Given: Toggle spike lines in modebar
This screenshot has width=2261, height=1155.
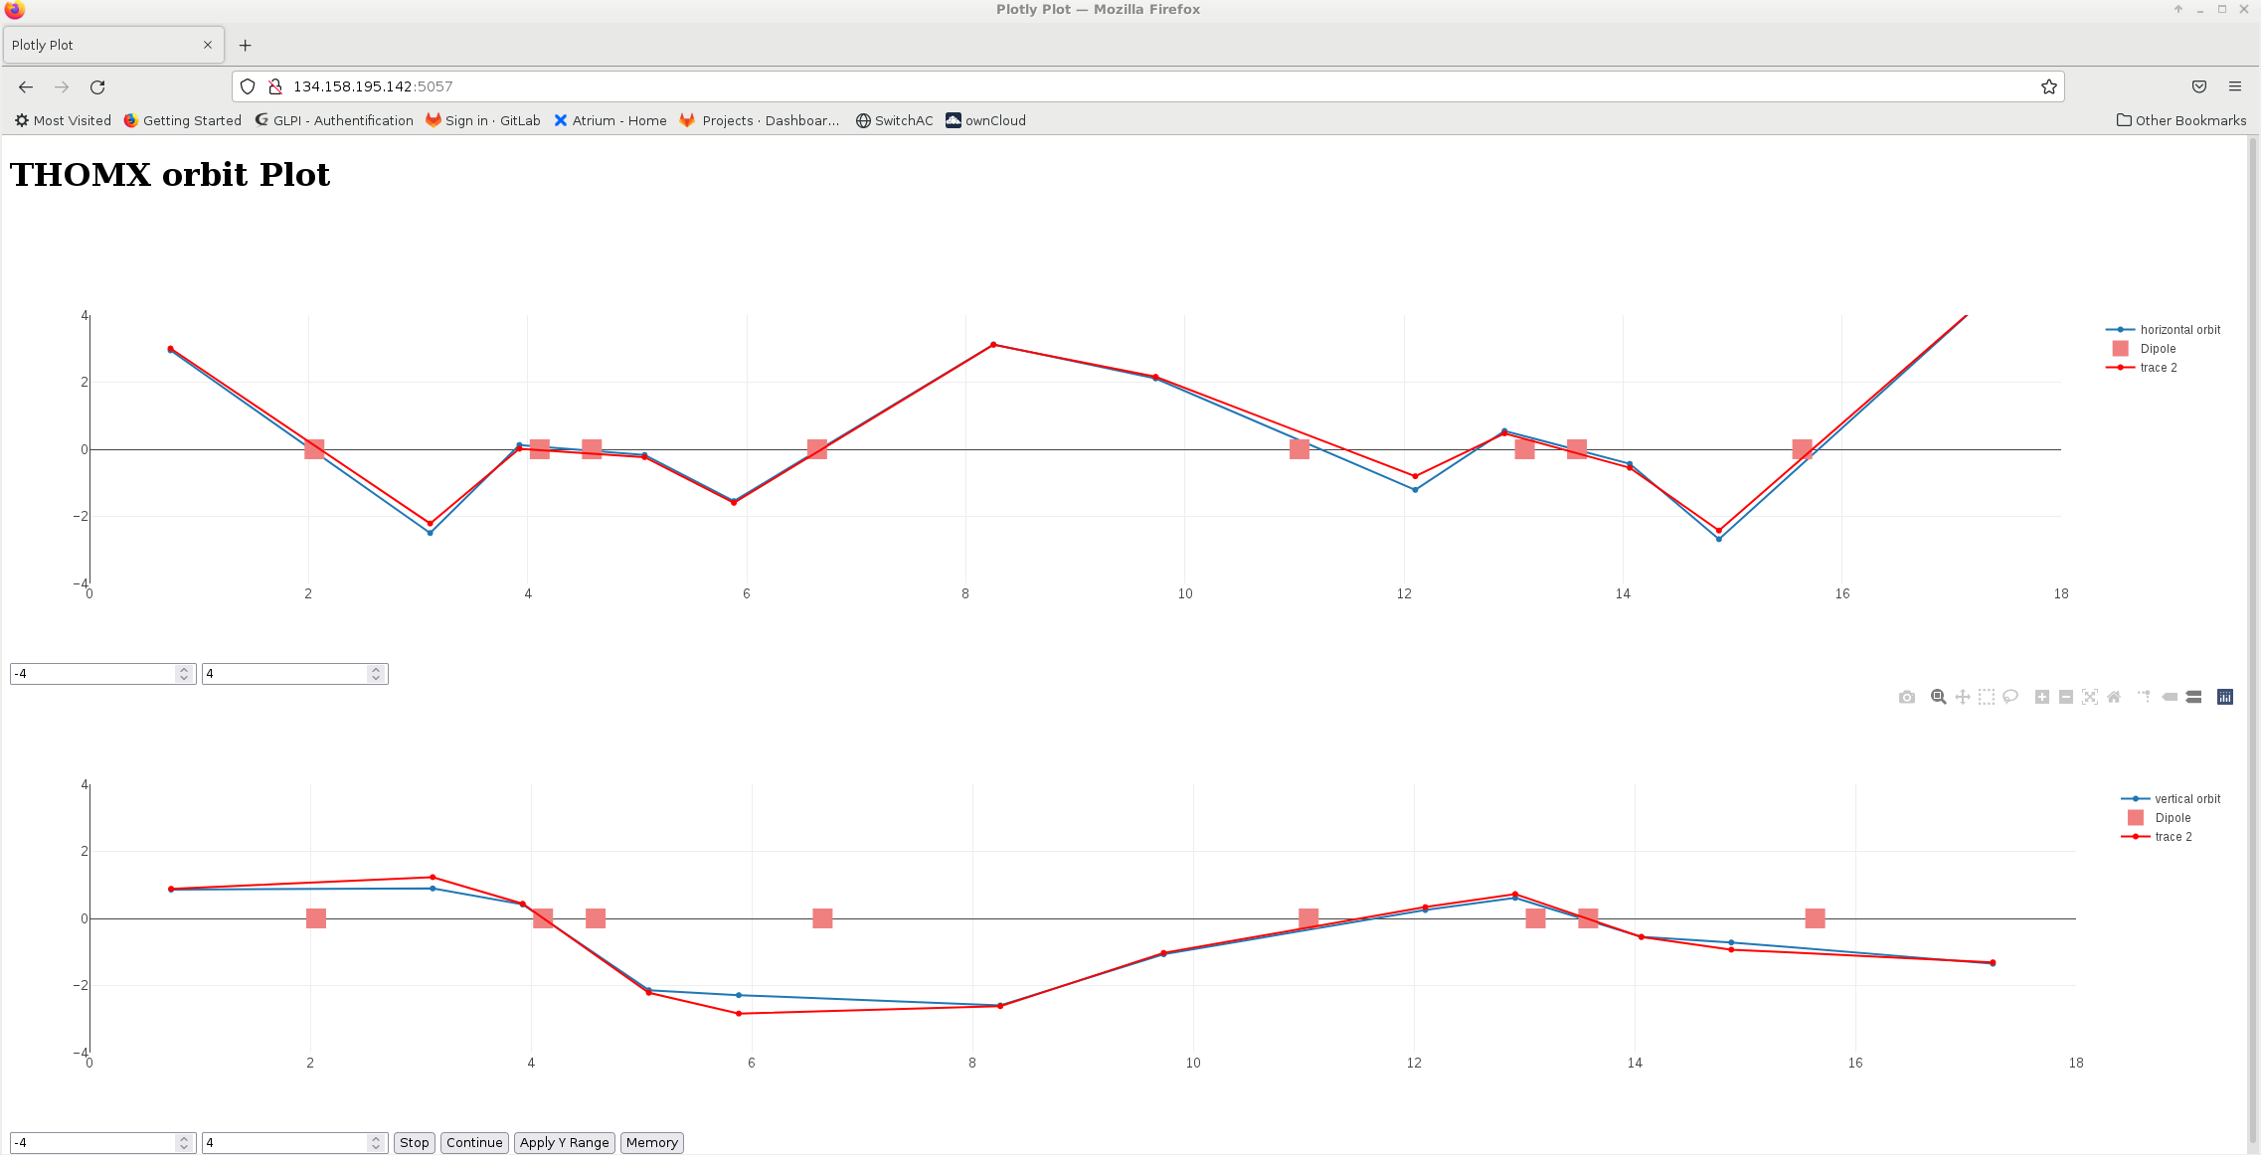Looking at the screenshot, I should (x=2145, y=697).
